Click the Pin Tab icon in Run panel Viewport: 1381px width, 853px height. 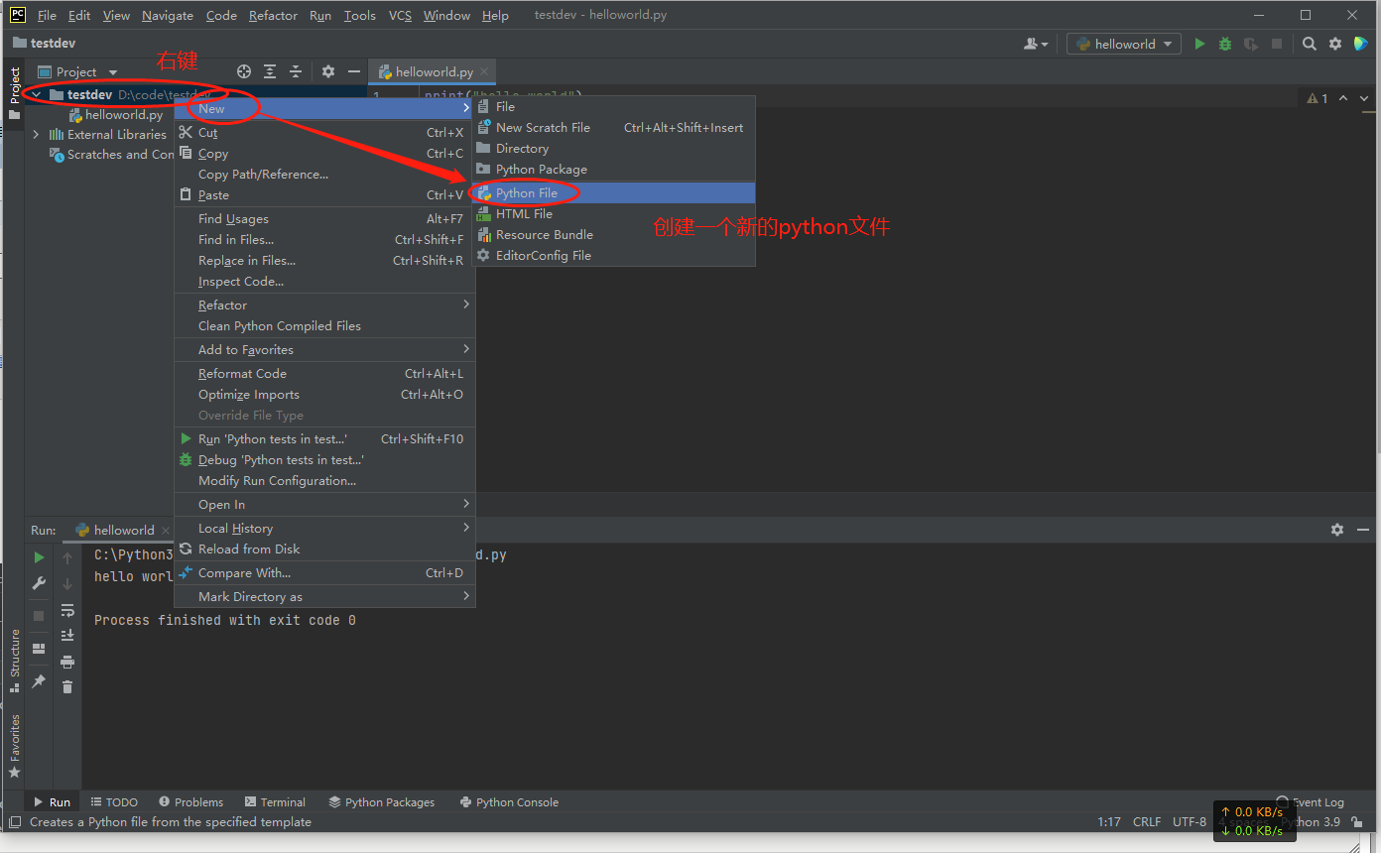pos(39,681)
